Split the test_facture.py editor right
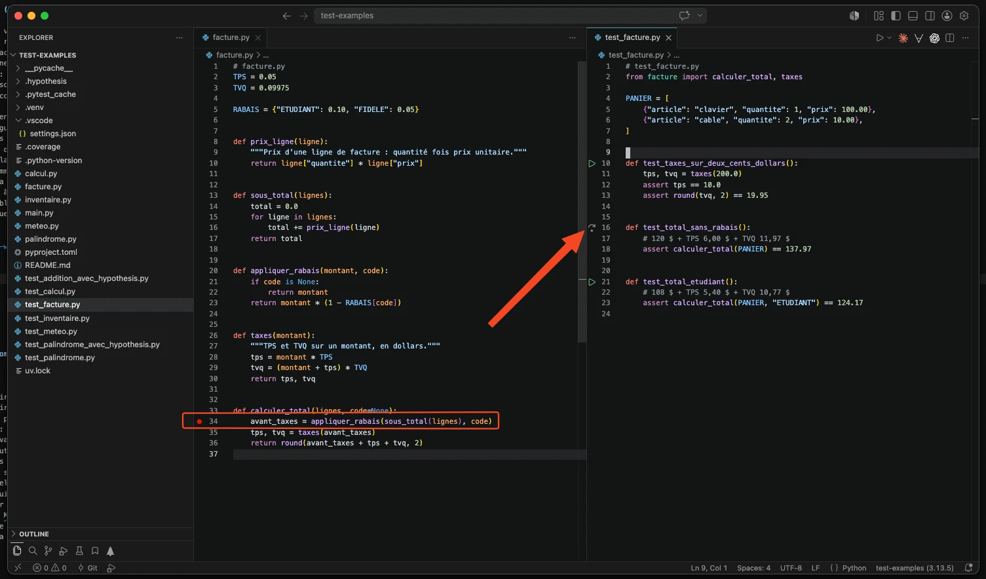 click(x=950, y=38)
